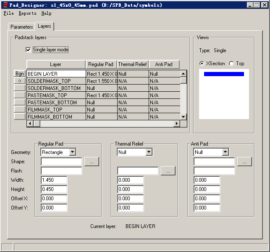Click the Pad Designer title bar icon
The image size is (270, 252).
5,5
